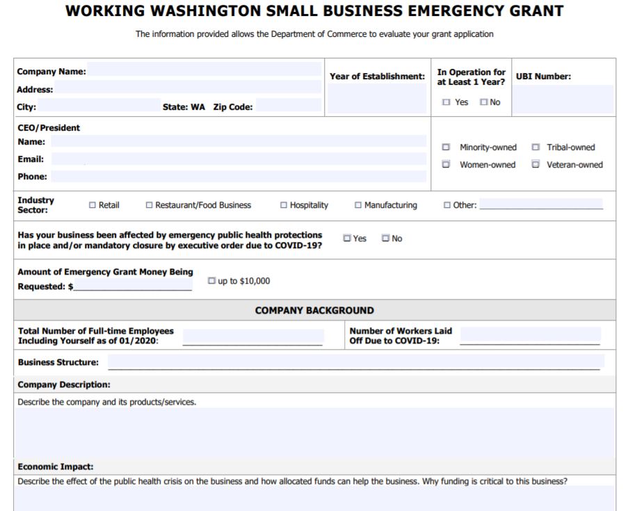Check No for In Operation at Least 1 Year

pyautogui.click(x=484, y=102)
